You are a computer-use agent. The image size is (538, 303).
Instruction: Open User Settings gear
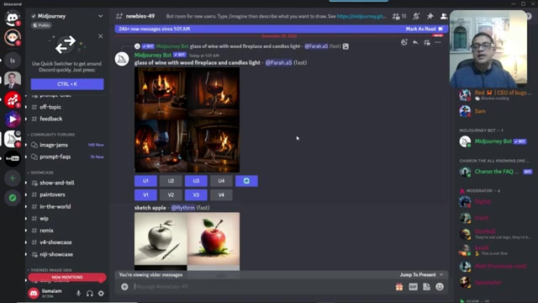(101, 294)
